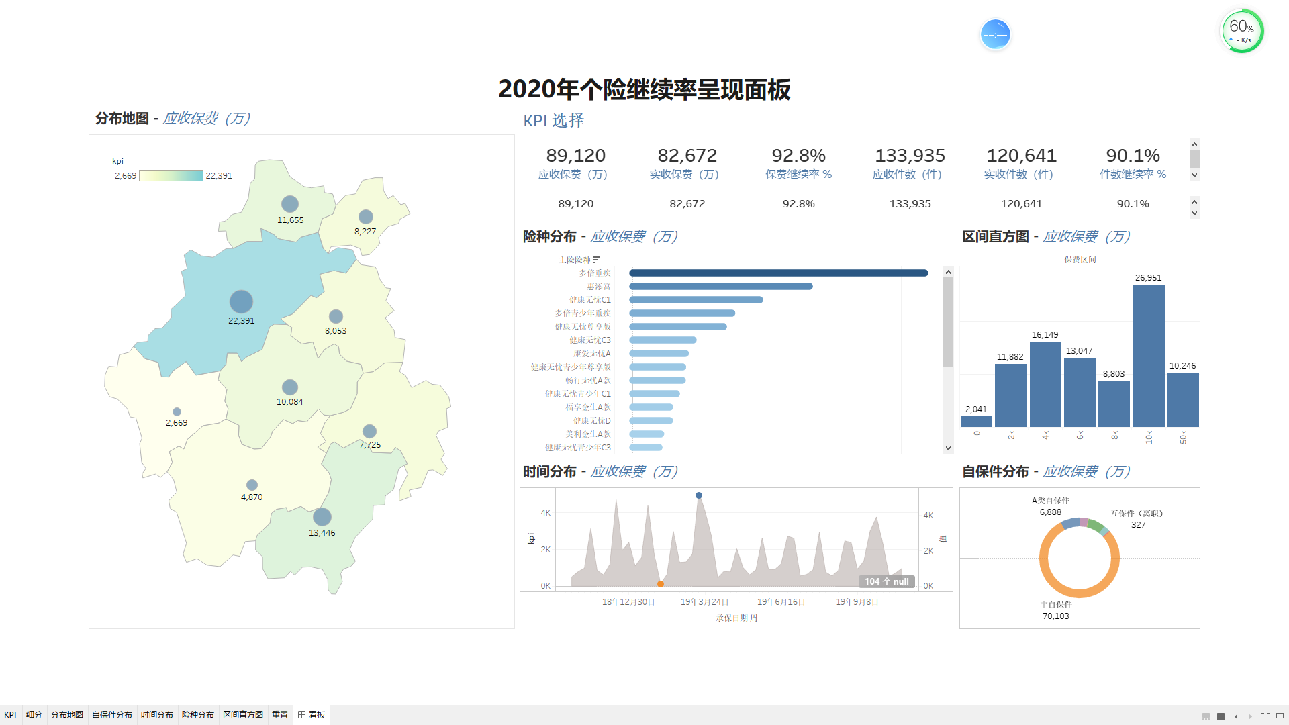
Task: Select the 实收保费（万）KPI of 82,672
Action: tap(687, 164)
